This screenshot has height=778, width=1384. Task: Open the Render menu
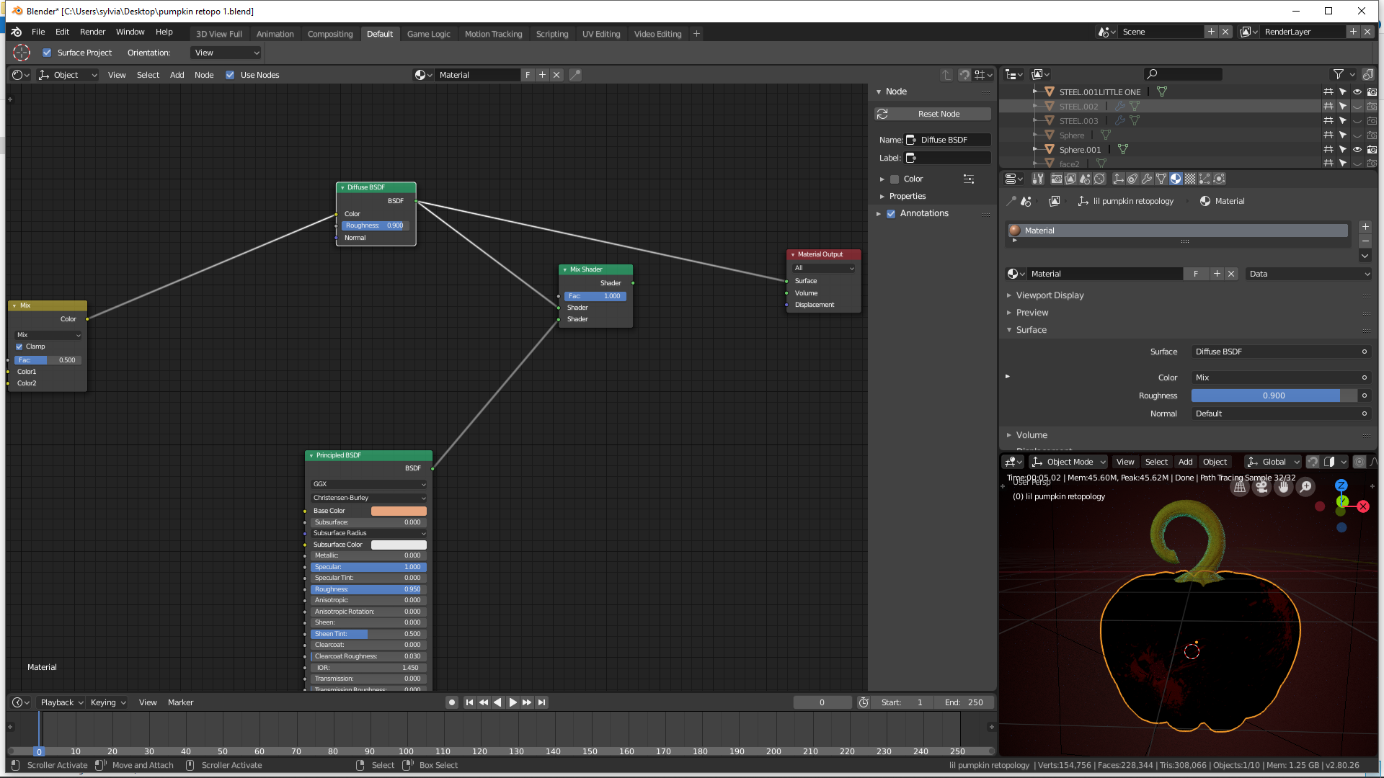(92, 32)
